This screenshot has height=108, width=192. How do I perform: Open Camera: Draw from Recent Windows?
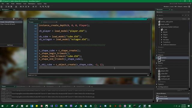172,96
